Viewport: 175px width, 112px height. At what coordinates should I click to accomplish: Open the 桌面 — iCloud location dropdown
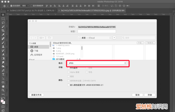point(94,38)
